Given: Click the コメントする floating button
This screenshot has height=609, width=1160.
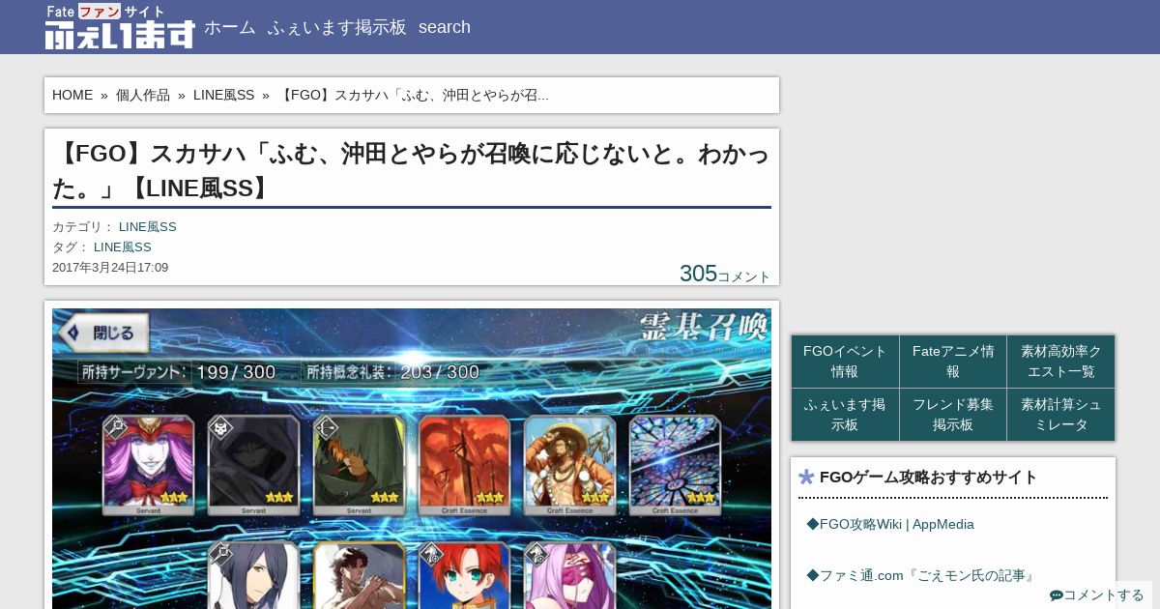Looking at the screenshot, I should point(1097,595).
